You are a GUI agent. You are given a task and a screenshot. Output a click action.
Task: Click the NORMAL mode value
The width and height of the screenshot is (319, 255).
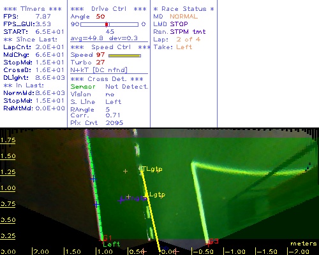[x=184, y=17]
